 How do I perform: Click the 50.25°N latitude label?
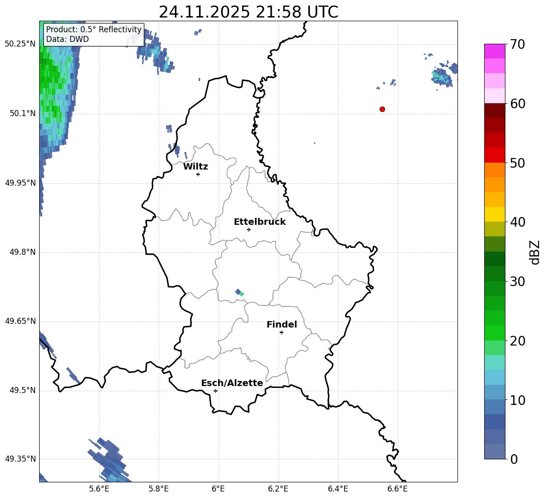(20, 44)
